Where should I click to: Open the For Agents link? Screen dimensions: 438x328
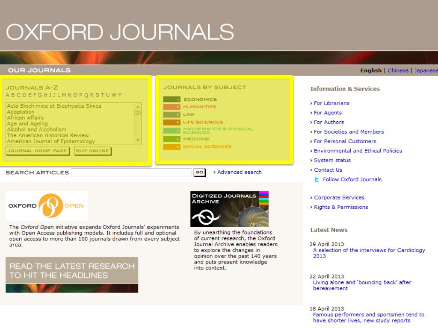click(328, 113)
